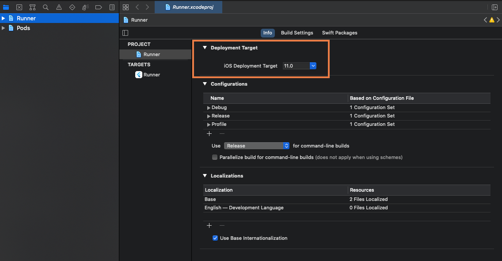Click the Resources column header
The image size is (502, 261).
point(419,190)
